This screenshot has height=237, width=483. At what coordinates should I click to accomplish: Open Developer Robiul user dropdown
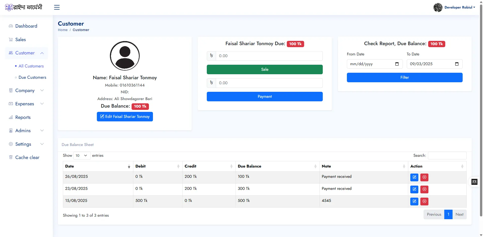(x=454, y=8)
